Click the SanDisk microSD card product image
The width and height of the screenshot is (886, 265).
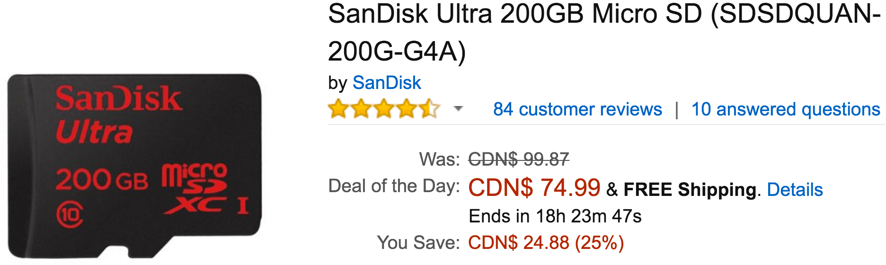point(134,166)
